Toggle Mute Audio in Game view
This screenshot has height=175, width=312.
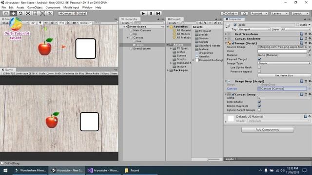pos(93,73)
